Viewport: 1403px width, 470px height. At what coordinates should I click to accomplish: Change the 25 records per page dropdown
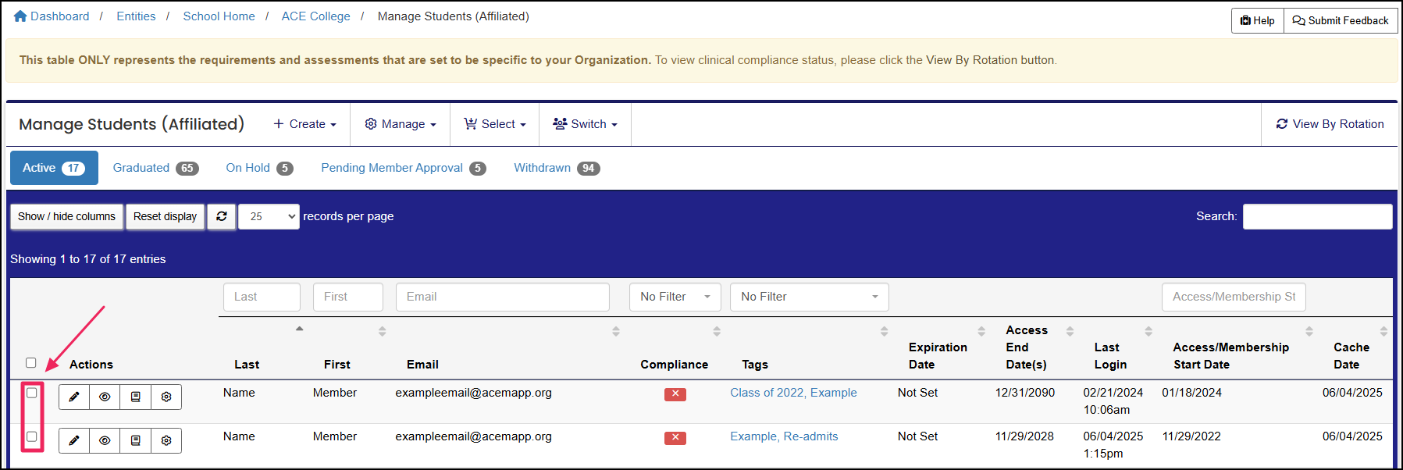coord(269,216)
